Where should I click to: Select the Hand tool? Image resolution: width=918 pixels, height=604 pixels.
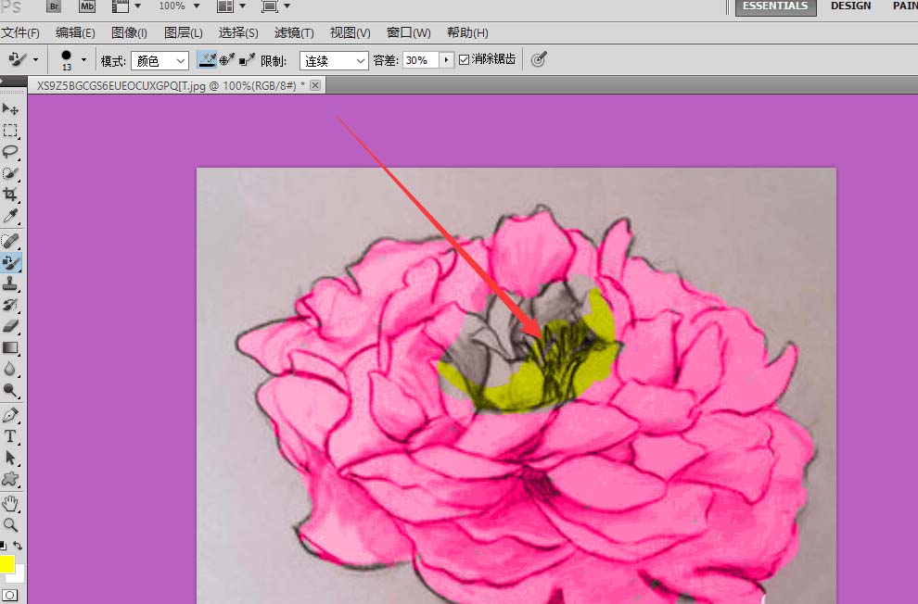coord(10,503)
